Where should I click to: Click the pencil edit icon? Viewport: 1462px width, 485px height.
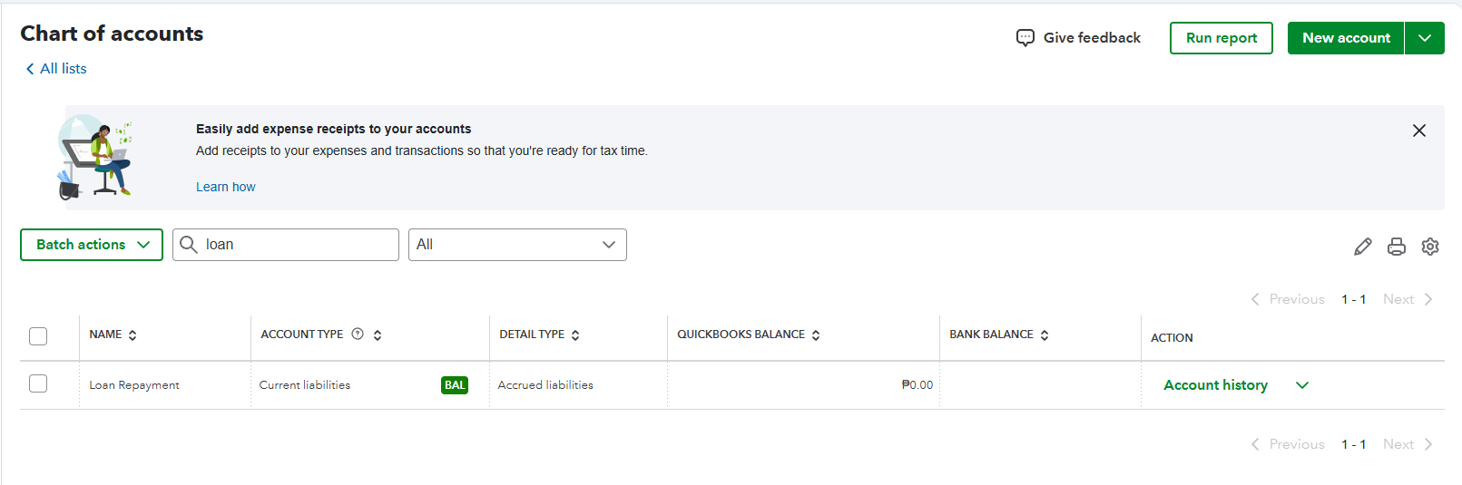[x=1362, y=247]
